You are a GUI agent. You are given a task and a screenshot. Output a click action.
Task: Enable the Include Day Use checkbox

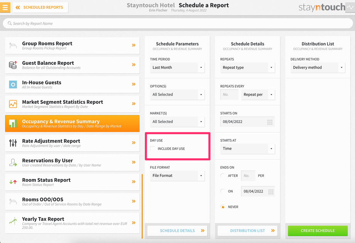coord(153,148)
